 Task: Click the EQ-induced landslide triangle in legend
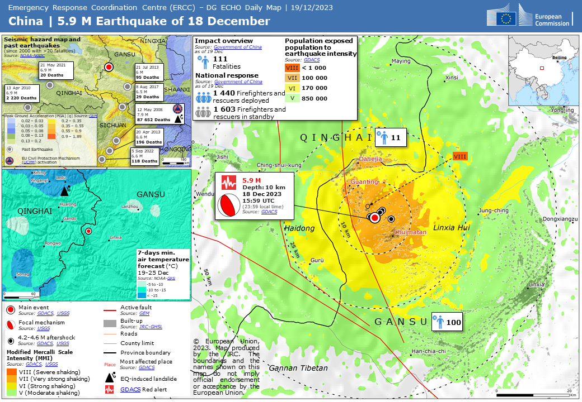click(111, 378)
